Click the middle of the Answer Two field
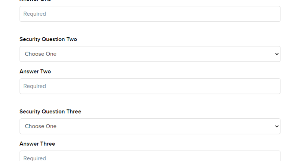This screenshot has height=161, width=301. pos(150,86)
